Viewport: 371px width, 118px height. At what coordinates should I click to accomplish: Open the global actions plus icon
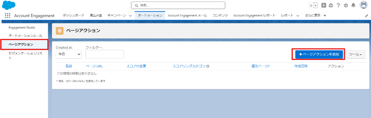(x=324, y=5)
